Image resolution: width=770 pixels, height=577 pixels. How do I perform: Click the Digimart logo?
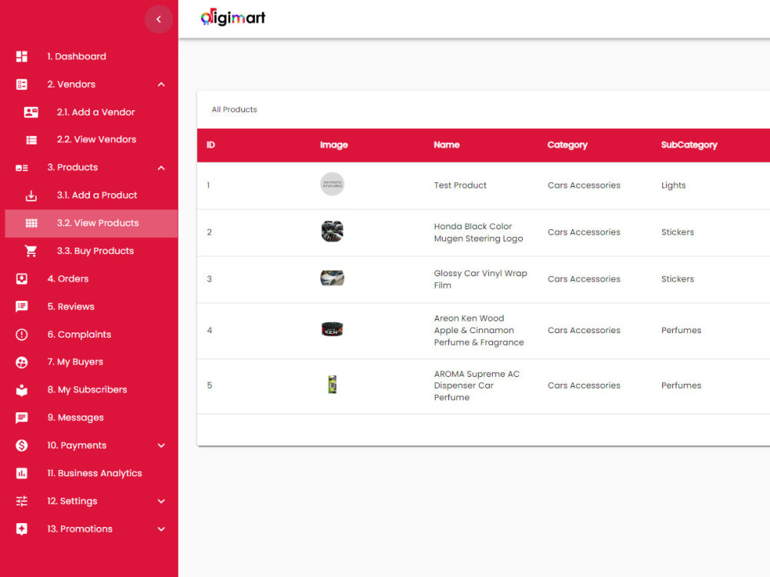(233, 18)
